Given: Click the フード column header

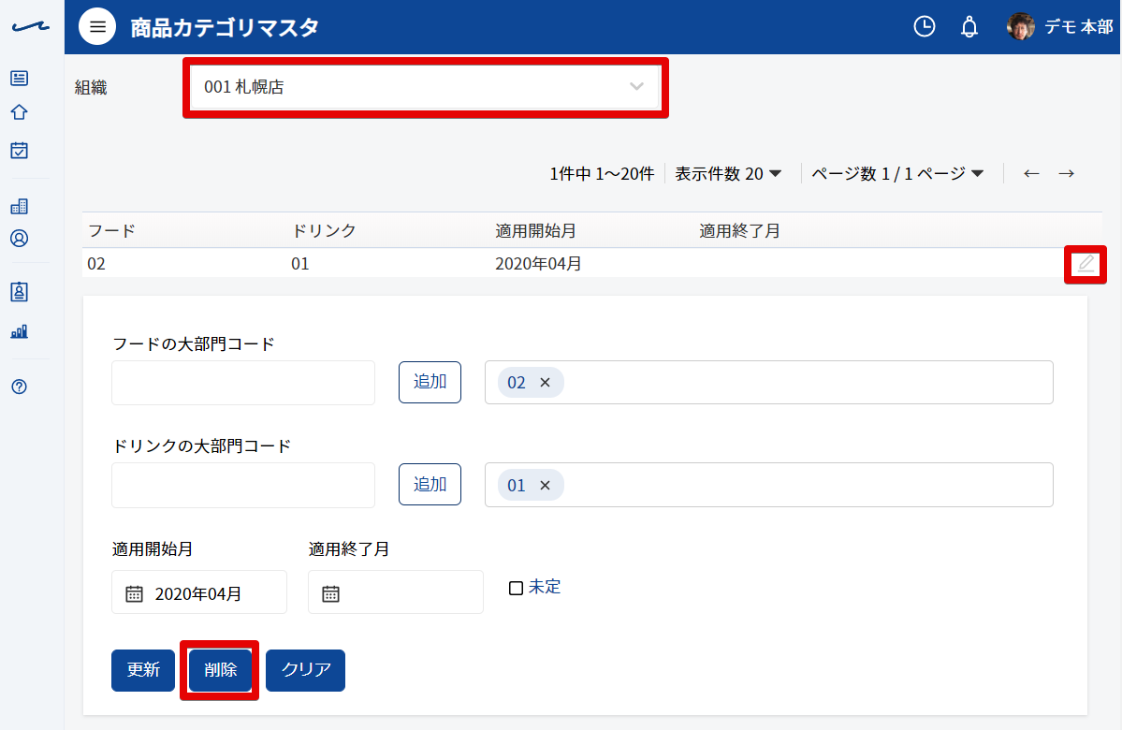Looking at the screenshot, I should coord(111,230).
